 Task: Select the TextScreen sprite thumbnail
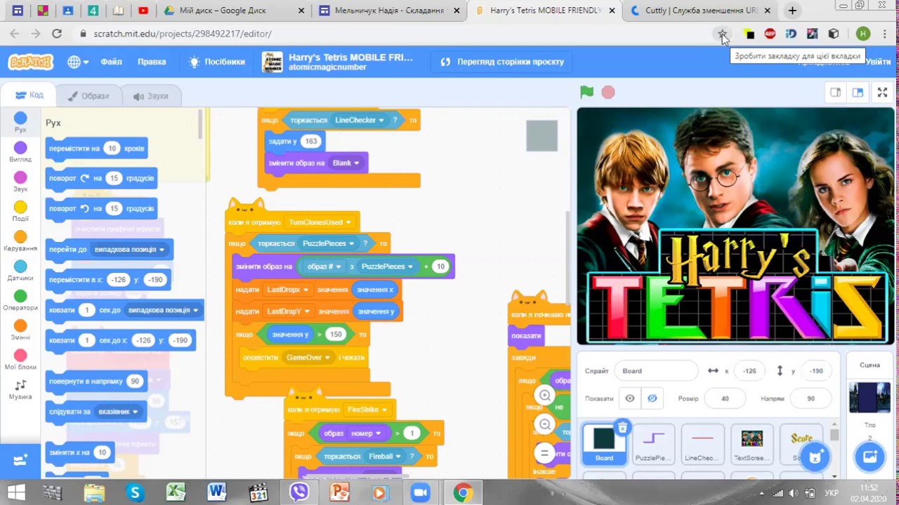pyautogui.click(x=752, y=444)
